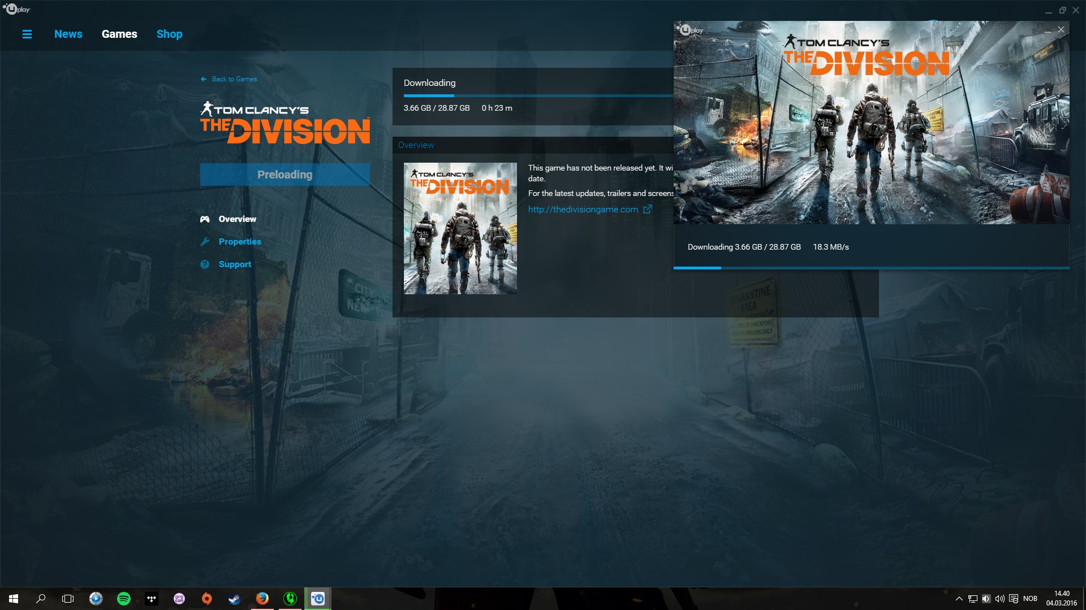Open Support in the game sidebar
1086x610 pixels.
click(235, 264)
